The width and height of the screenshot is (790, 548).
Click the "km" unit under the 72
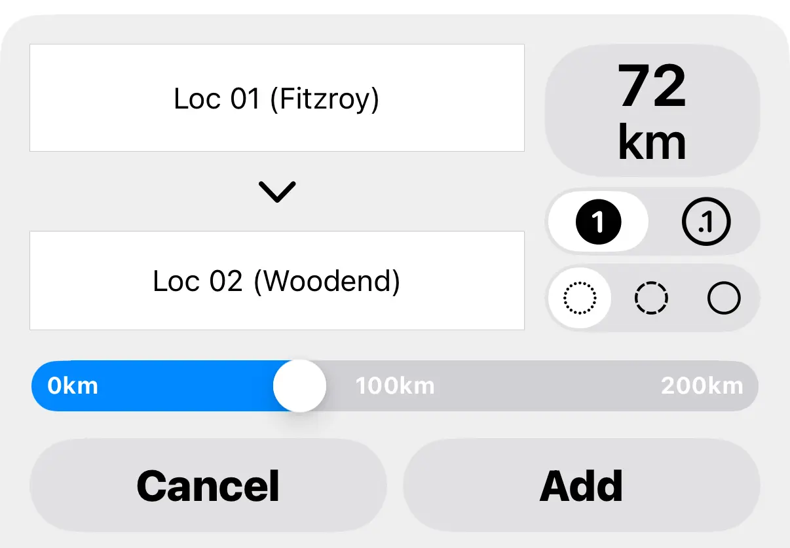(652, 142)
